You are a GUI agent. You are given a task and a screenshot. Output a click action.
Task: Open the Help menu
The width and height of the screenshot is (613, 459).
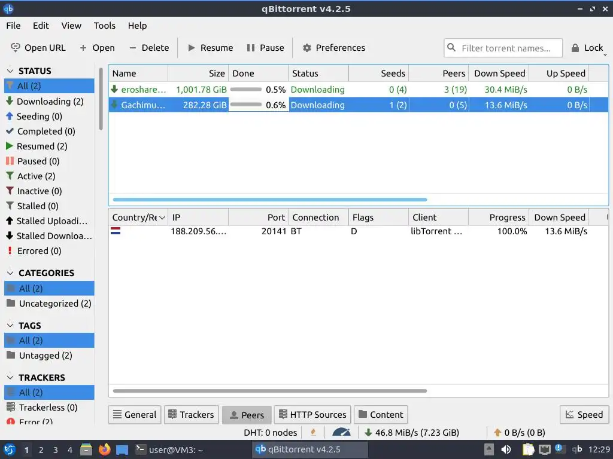click(x=137, y=25)
